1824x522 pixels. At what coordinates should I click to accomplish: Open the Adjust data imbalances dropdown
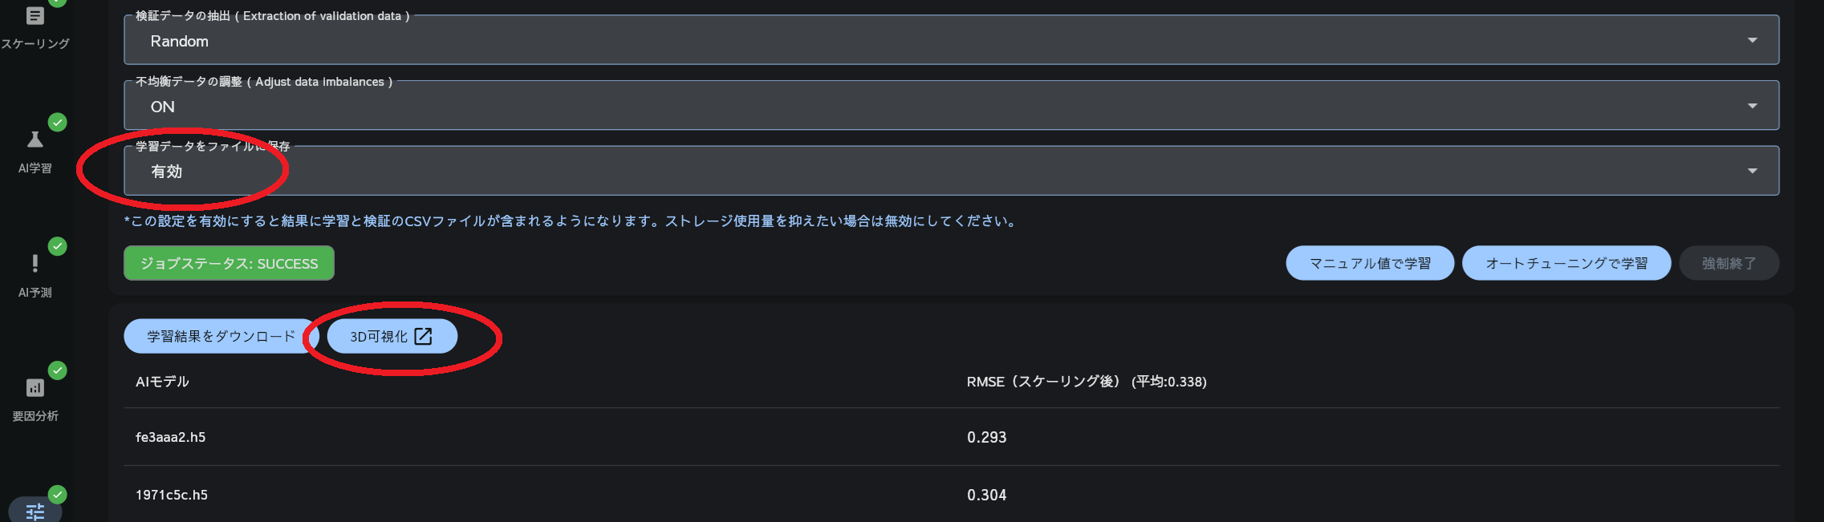pyautogui.click(x=951, y=107)
